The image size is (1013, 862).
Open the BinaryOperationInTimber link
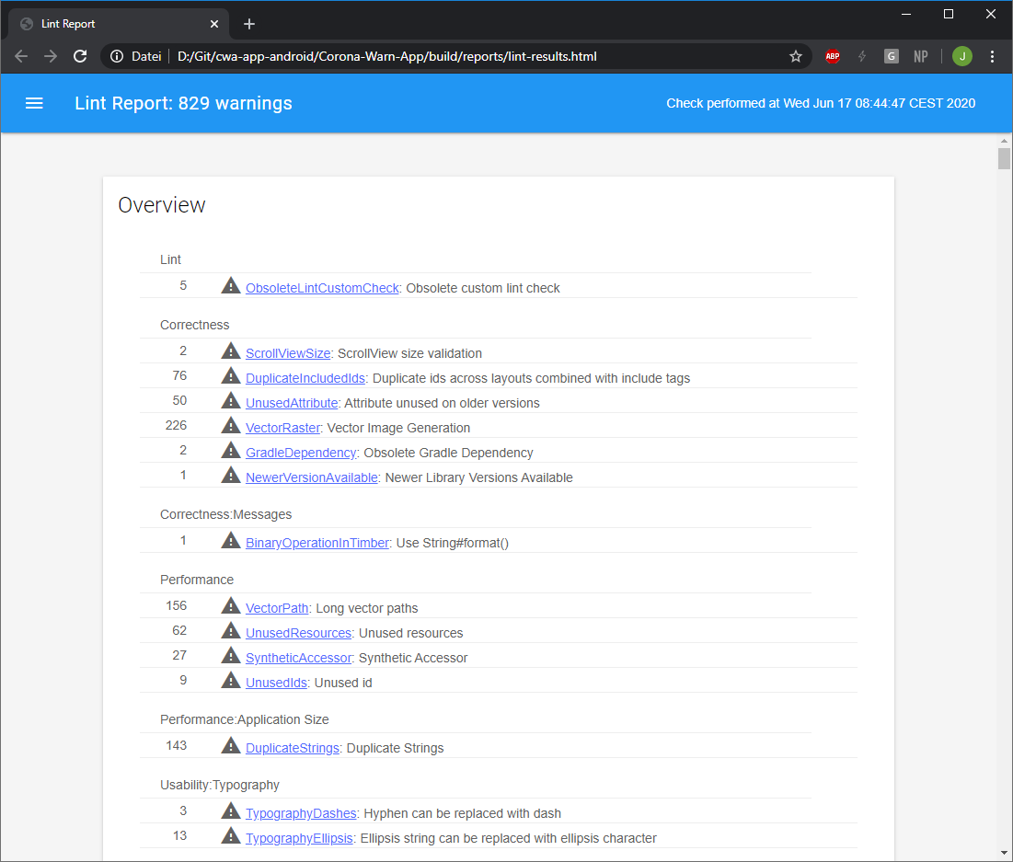[x=317, y=543]
